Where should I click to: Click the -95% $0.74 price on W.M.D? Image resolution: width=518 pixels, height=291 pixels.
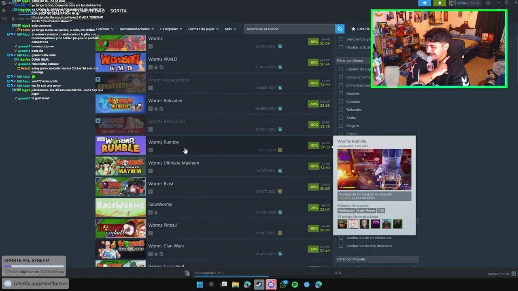click(319, 63)
